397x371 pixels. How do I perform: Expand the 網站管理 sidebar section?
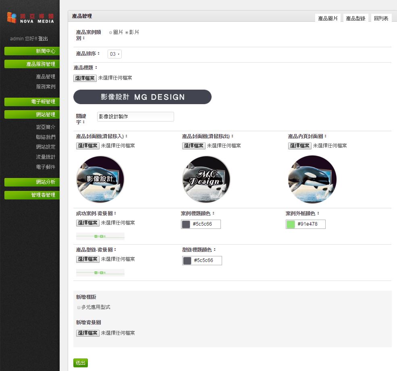[32, 114]
